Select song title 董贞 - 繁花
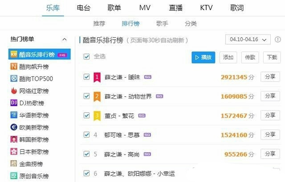 tap(119, 116)
